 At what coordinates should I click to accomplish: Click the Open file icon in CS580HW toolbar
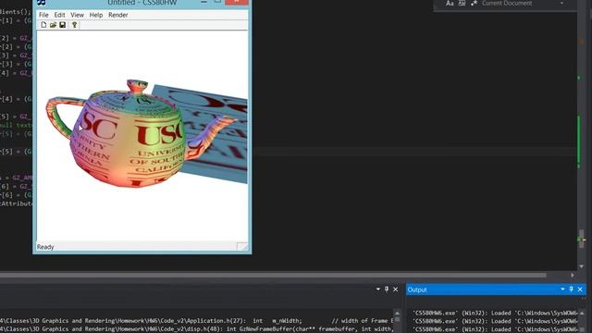(x=54, y=25)
